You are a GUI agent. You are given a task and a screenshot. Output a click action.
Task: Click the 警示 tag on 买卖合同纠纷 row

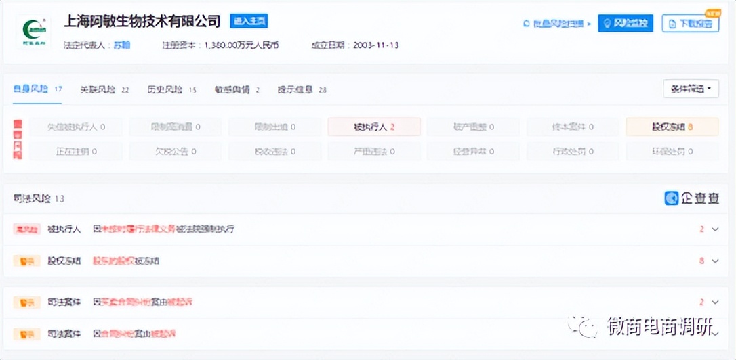[26, 302]
